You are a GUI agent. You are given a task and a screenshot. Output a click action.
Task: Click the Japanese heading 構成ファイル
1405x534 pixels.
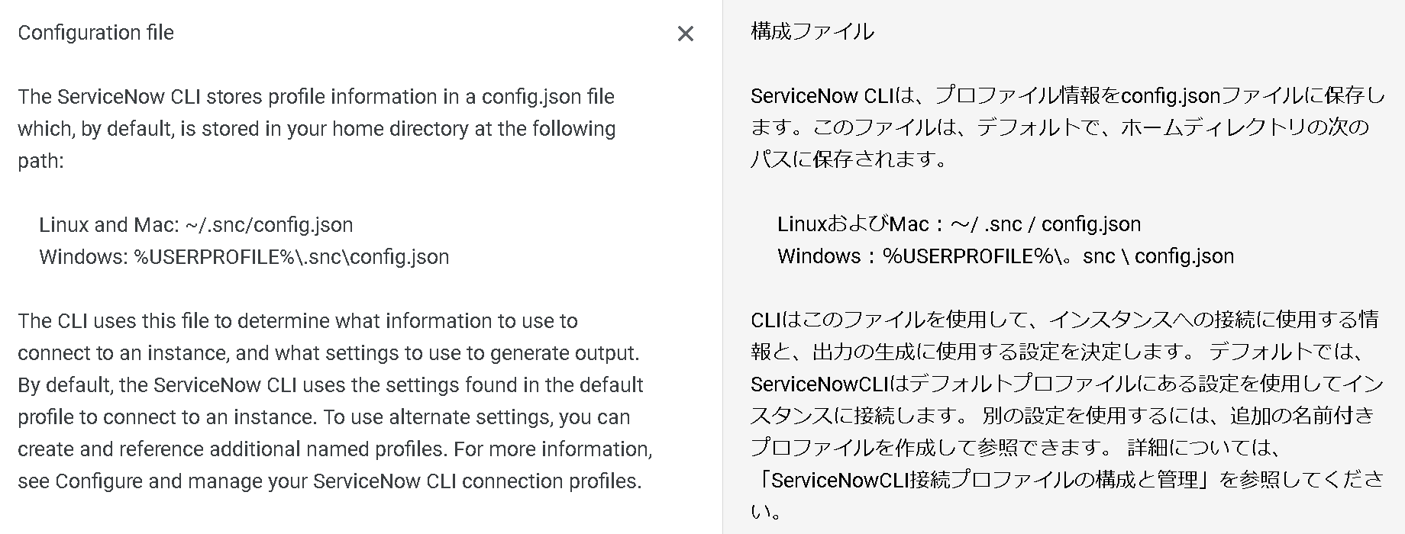click(x=812, y=31)
